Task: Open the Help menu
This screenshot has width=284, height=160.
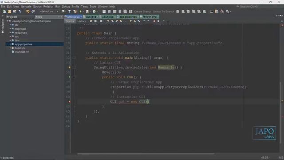Action: (112, 7)
